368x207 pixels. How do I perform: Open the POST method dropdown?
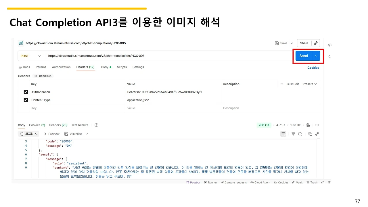(x=31, y=56)
